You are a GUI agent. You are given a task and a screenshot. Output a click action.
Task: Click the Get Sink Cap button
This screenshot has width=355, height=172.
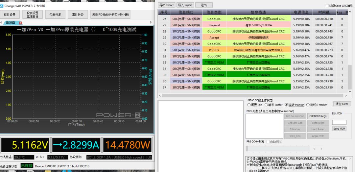295,123
